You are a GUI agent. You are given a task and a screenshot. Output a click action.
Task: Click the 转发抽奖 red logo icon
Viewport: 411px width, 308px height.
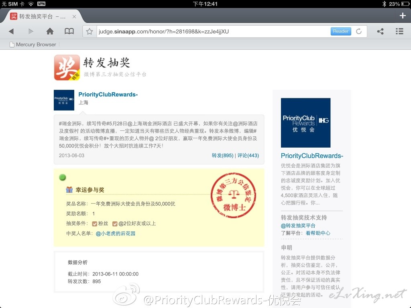(x=67, y=67)
